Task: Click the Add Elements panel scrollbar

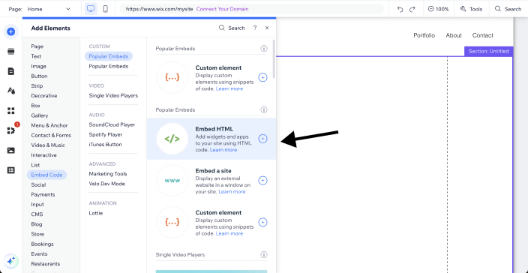Action: coord(274,59)
